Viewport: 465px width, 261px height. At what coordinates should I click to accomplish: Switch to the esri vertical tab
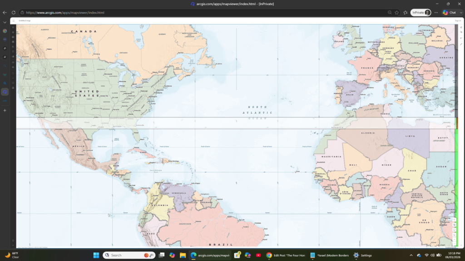click(x=5, y=101)
